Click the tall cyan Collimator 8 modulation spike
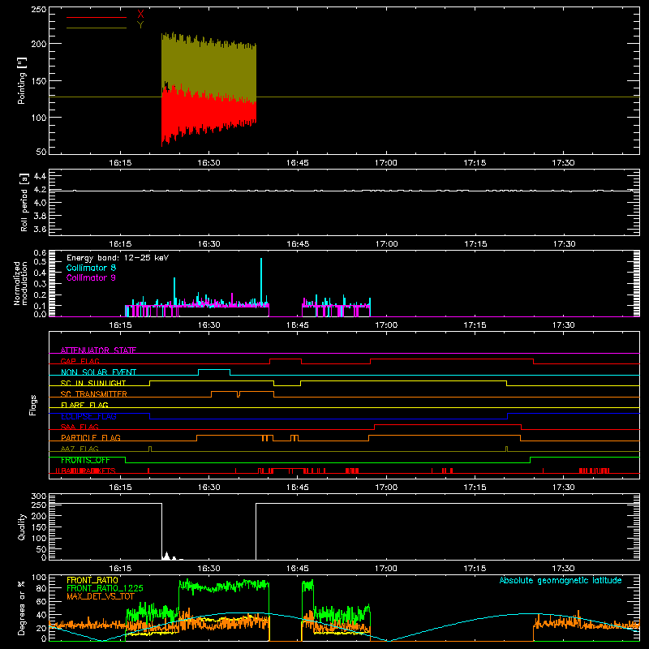 261,282
